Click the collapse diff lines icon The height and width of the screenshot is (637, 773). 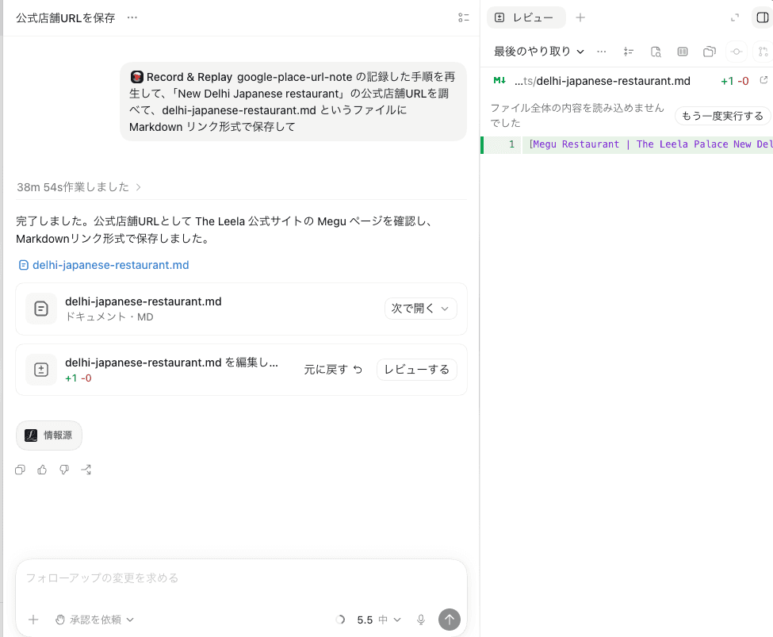pos(629,52)
